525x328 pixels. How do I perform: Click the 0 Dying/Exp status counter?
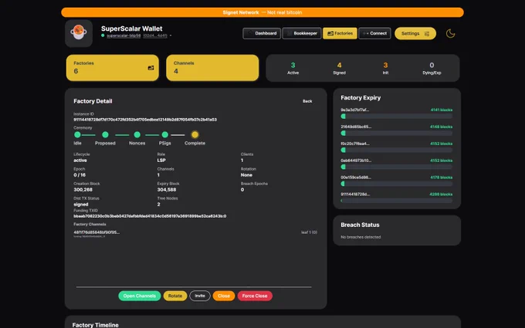432,68
